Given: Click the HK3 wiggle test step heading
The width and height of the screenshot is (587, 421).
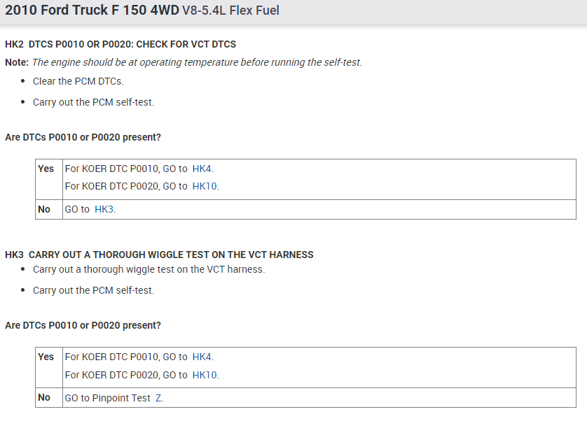Looking at the screenshot, I should pos(159,255).
